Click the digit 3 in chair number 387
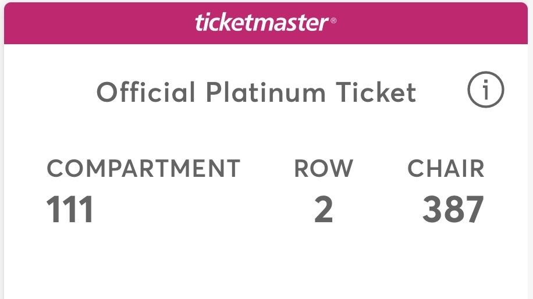The image size is (533, 299). click(x=432, y=209)
